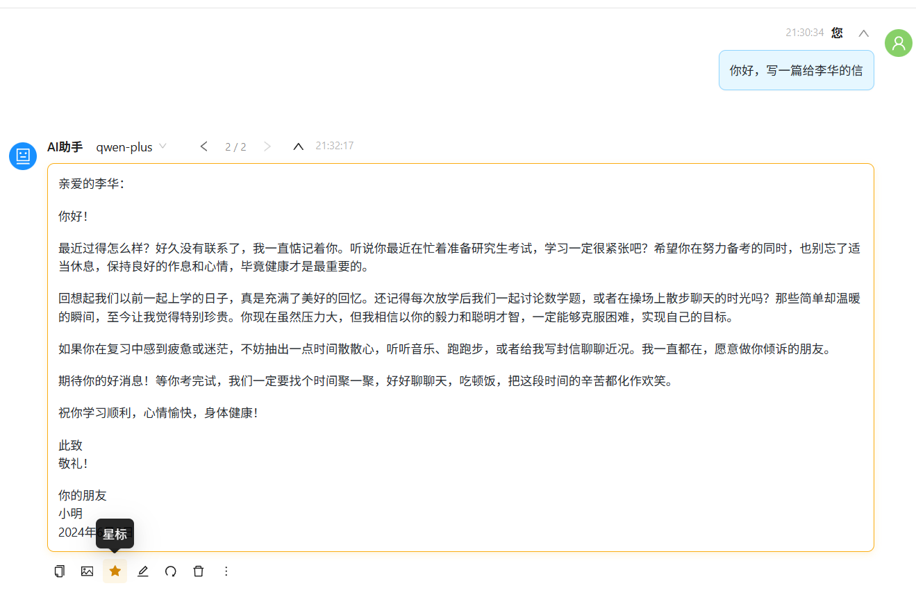Export the response as an image
The image size is (916, 604).
click(x=87, y=571)
